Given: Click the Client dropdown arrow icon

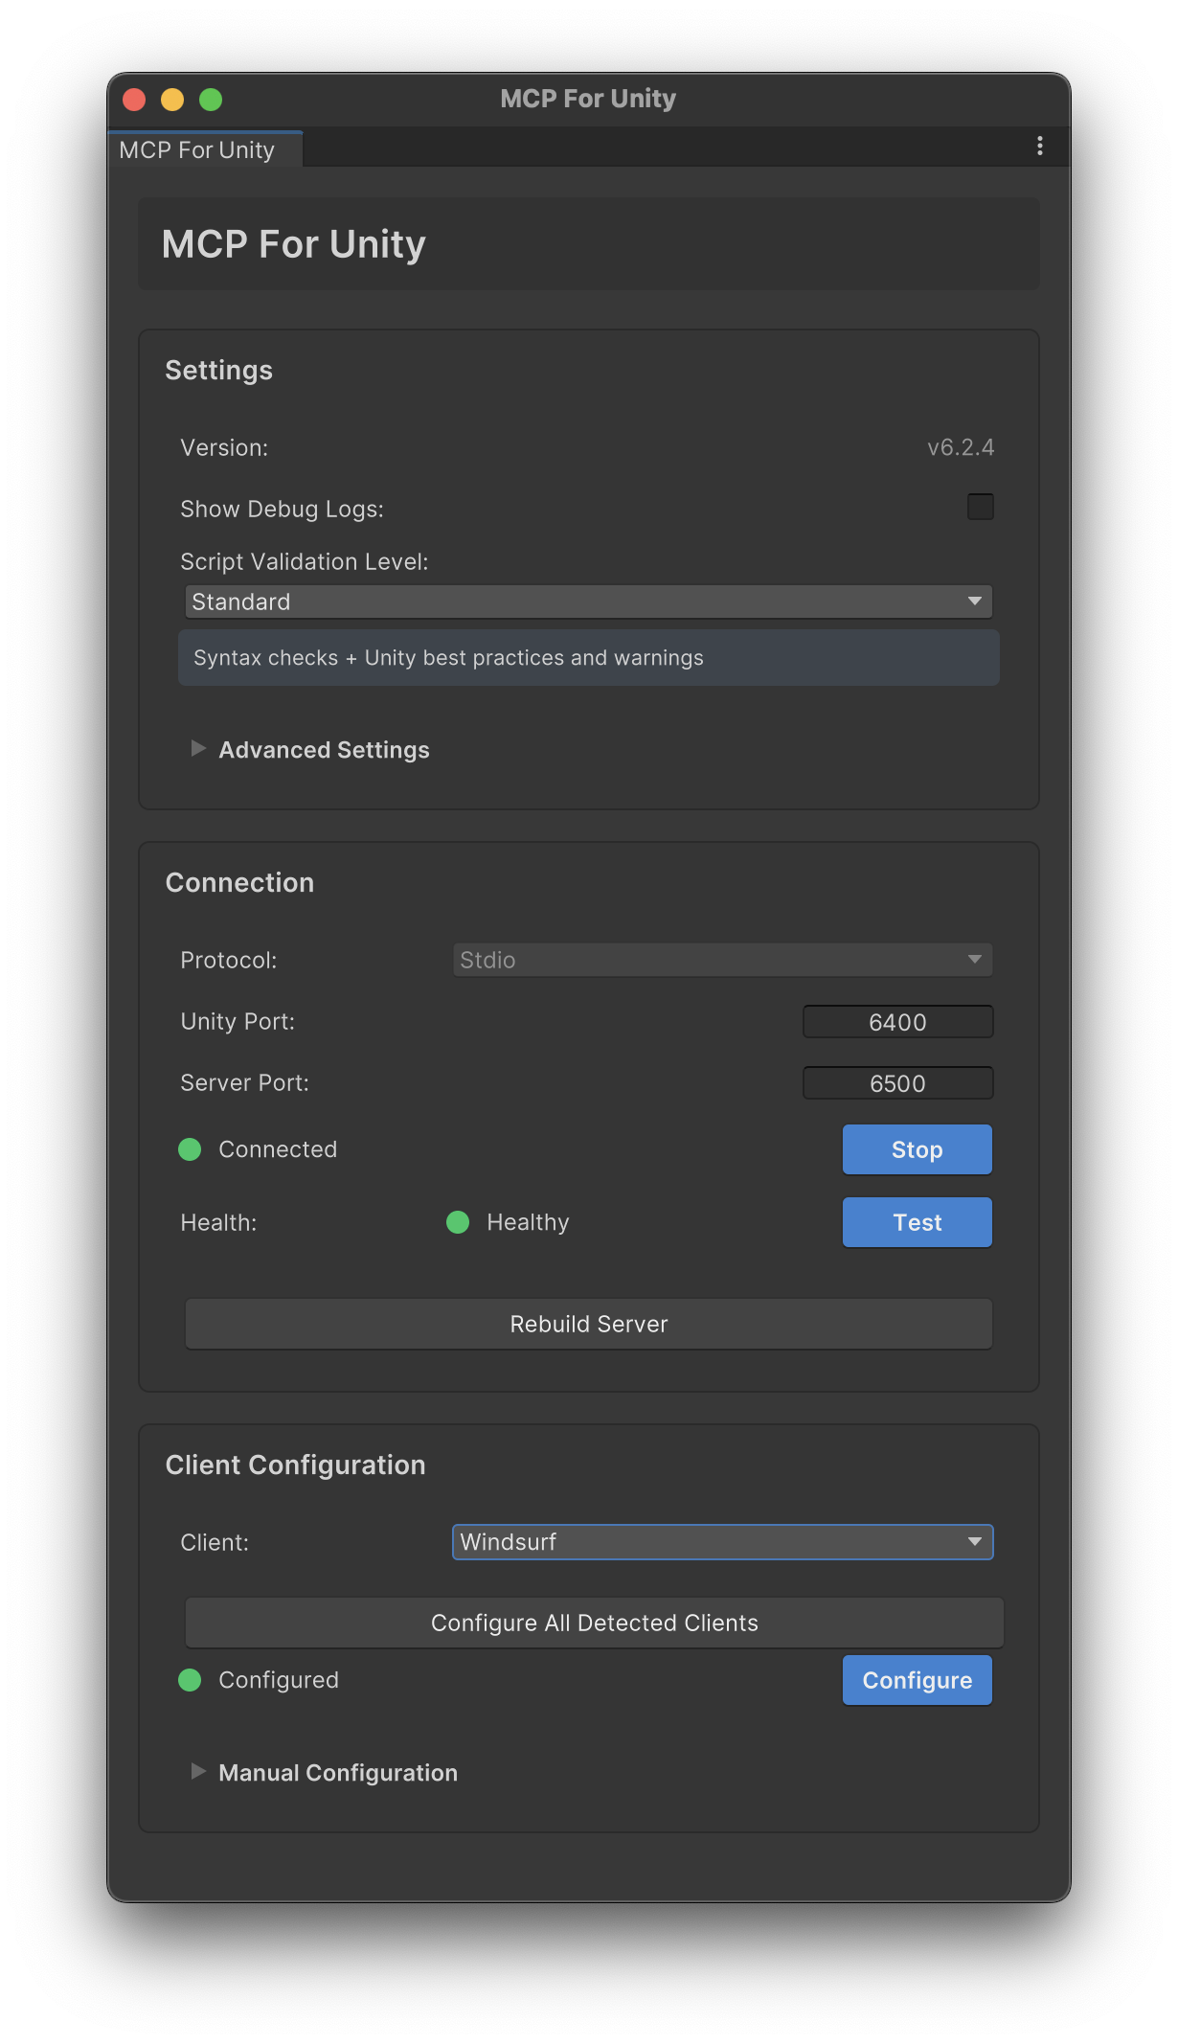Looking at the screenshot, I should point(974,1542).
